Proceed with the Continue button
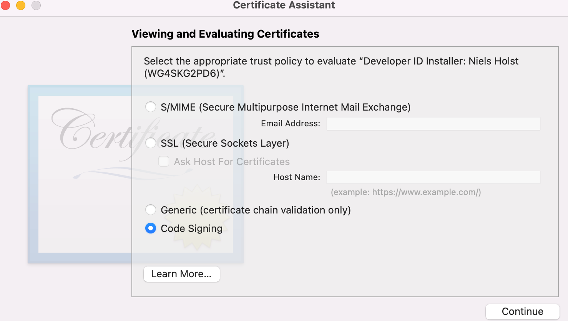Viewport: 568px width, 321px height. 523,311
